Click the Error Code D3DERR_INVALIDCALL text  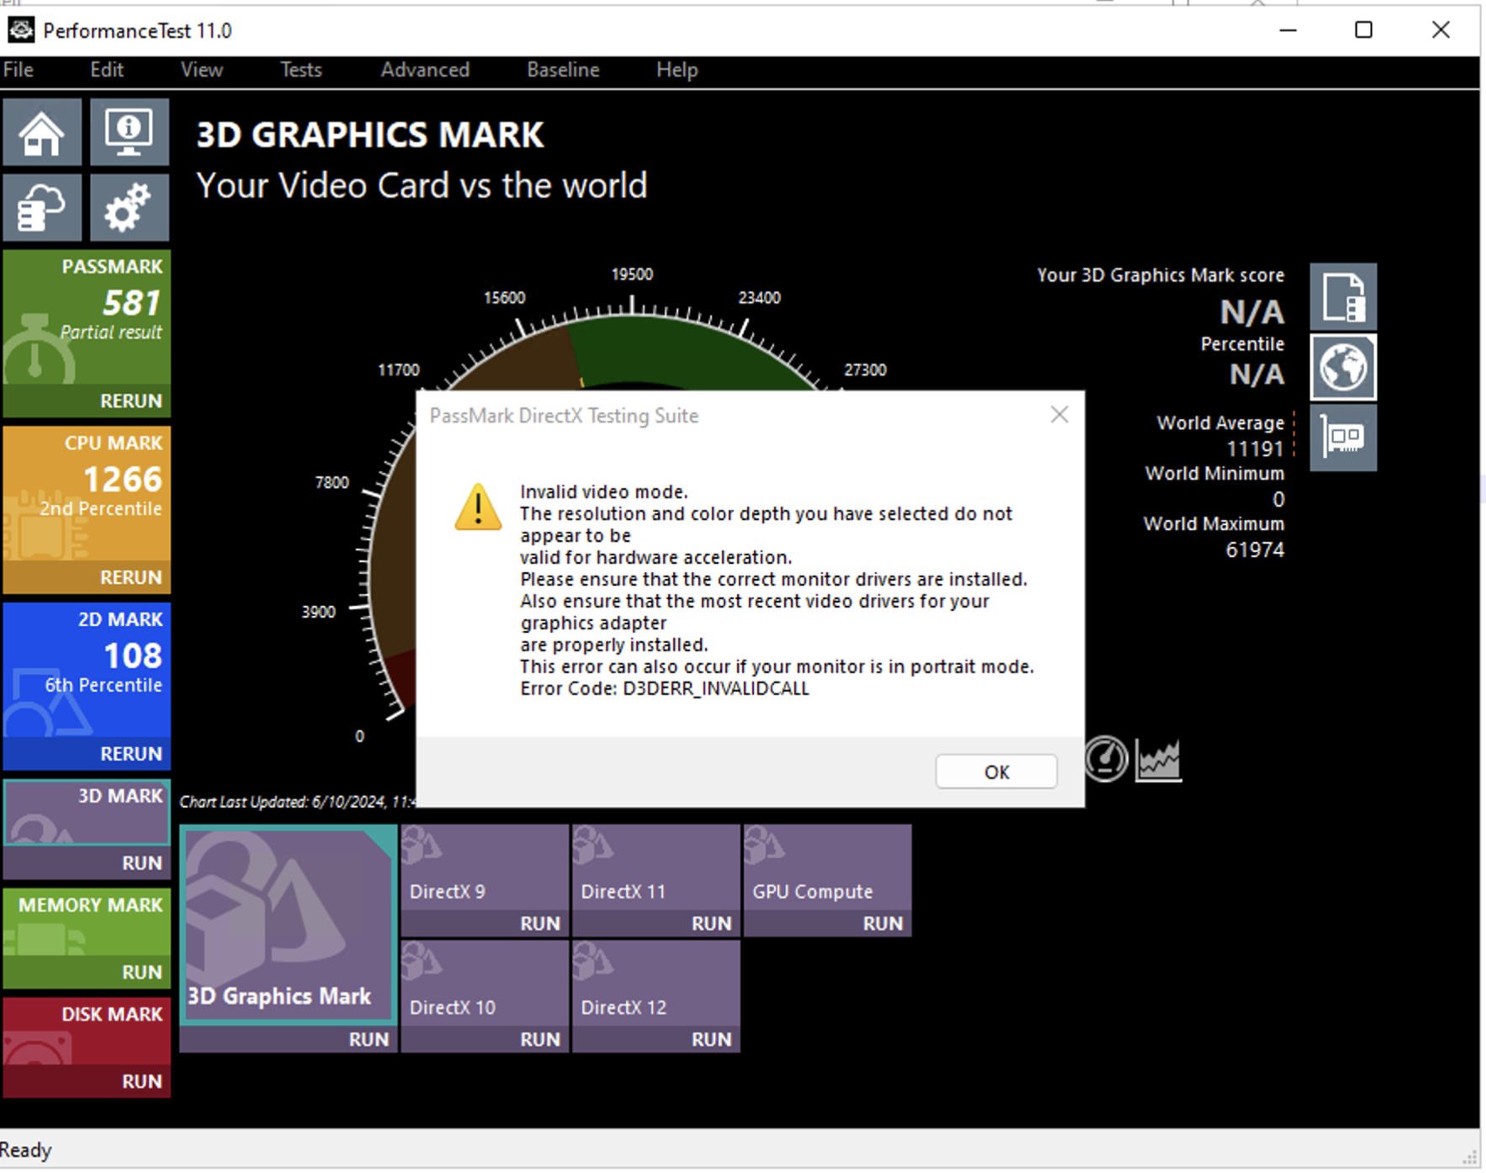(x=665, y=688)
